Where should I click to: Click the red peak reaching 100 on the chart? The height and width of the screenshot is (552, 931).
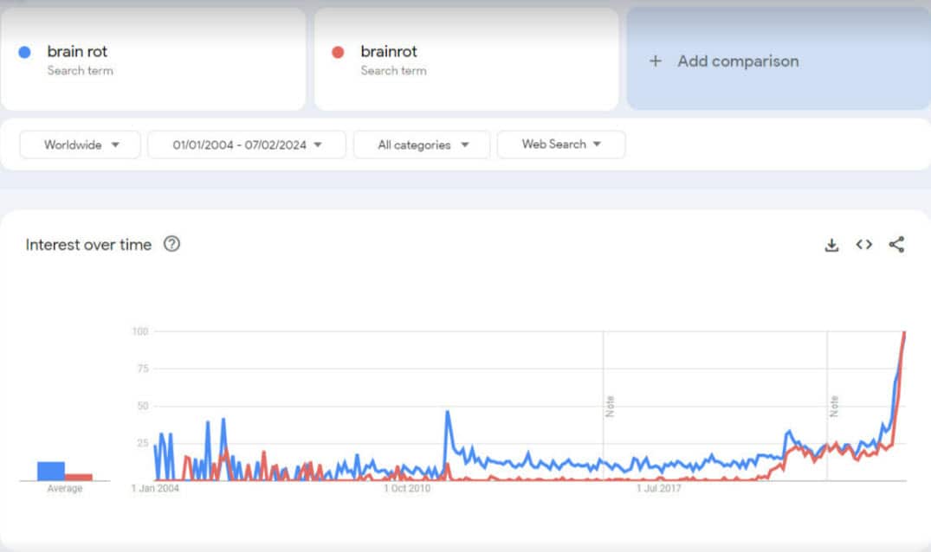pos(903,333)
